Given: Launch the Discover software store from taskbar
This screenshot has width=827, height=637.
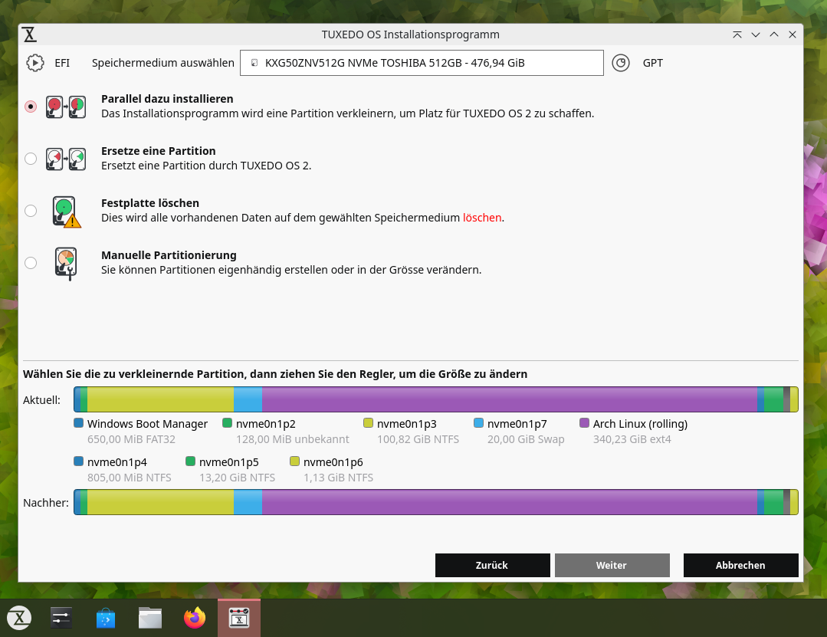Looking at the screenshot, I should pos(106,618).
